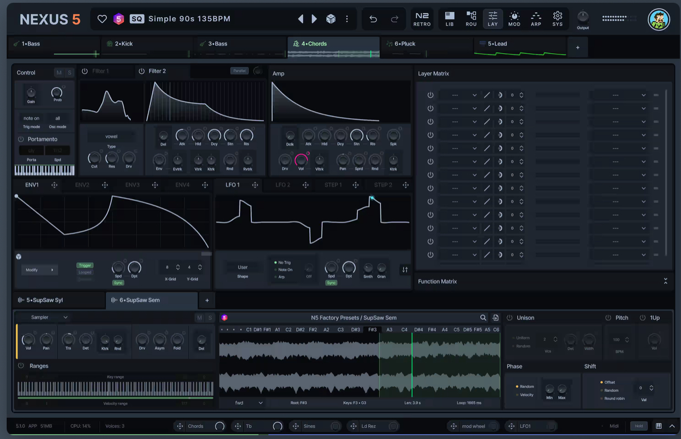Click the undo arrow icon
Screen dimensions: 681x439
(x=373, y=19)
